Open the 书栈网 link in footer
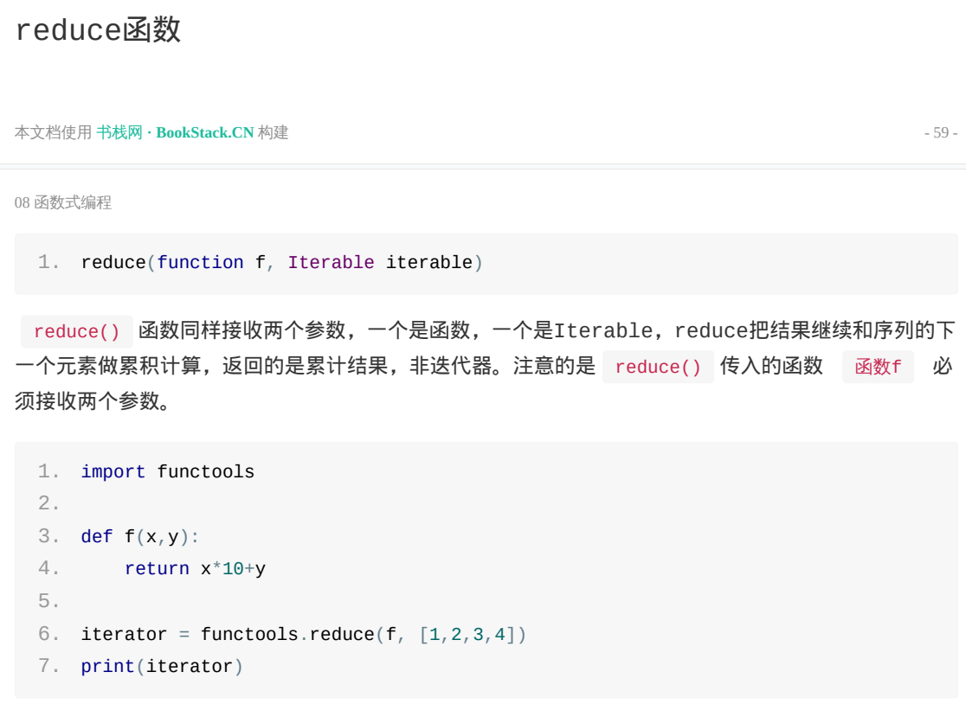Image resolution: width=966 pixels, height=704 pixels. pyautogui.click(x=119, y=132)
